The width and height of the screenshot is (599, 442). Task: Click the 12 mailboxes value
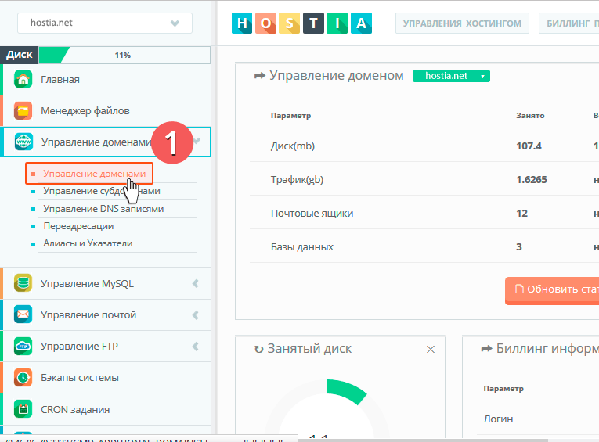(x=521, y=213)
